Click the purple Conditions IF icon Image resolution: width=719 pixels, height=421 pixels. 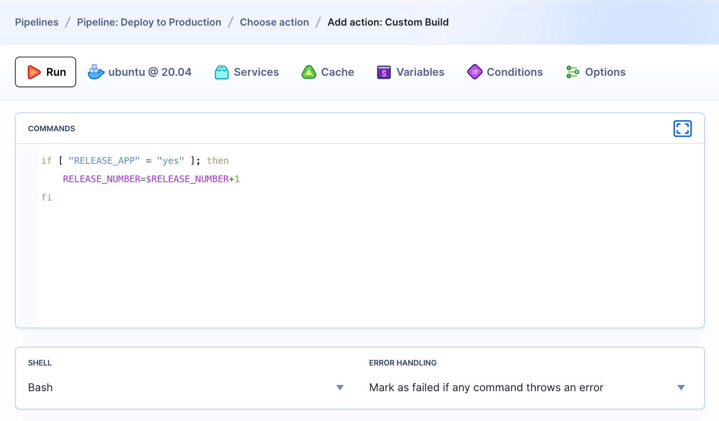[x=475, y=72]
